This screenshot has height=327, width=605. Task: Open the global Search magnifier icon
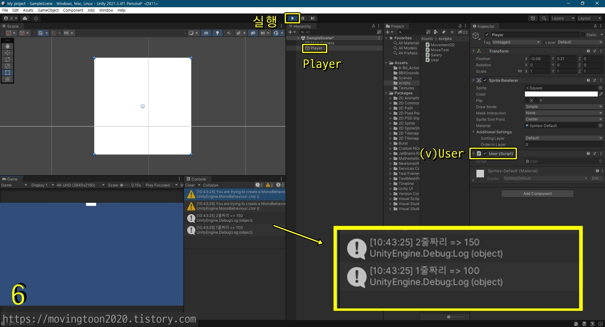click(x=544, y=18)
